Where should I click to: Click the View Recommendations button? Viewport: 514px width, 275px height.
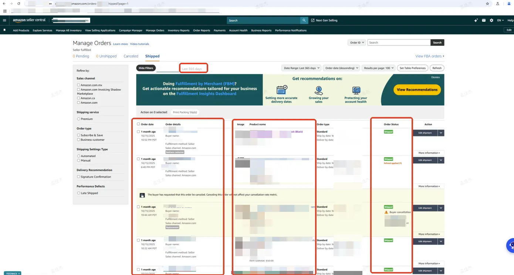(417, 90)
